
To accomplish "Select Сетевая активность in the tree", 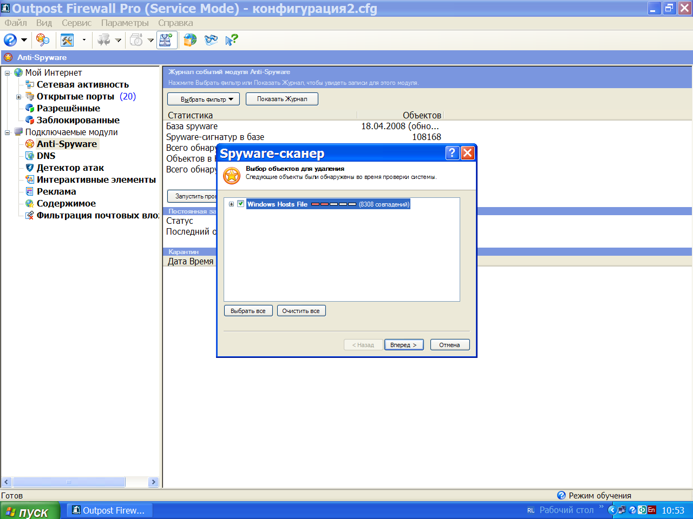I will click(83, 84).
